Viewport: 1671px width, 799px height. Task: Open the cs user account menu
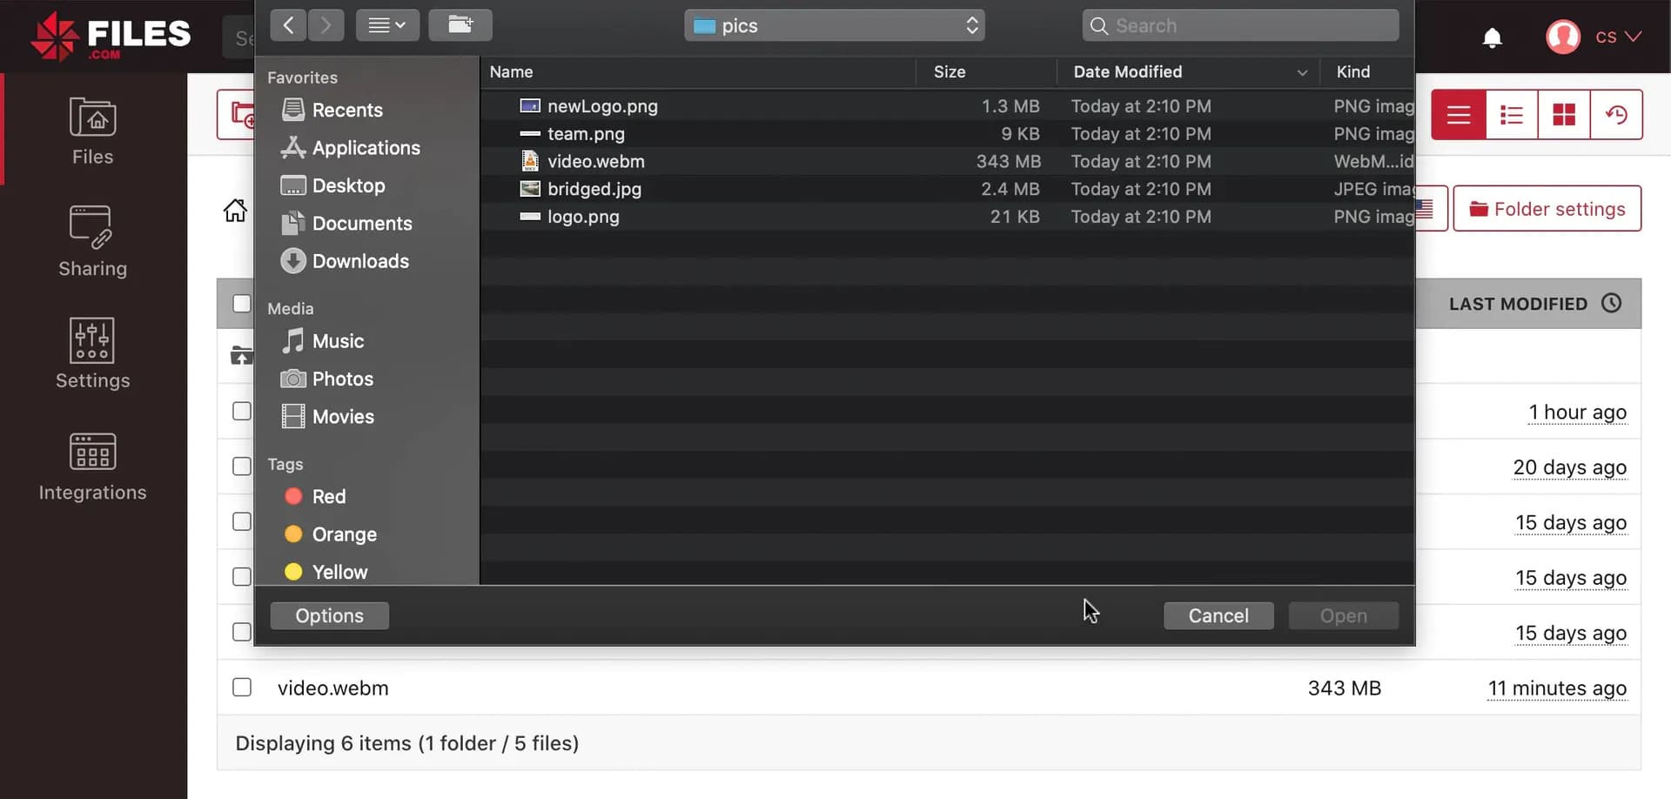(1594, 37)
